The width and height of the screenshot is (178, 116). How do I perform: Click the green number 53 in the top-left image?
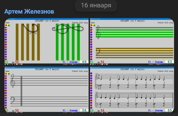pos(6,62)
